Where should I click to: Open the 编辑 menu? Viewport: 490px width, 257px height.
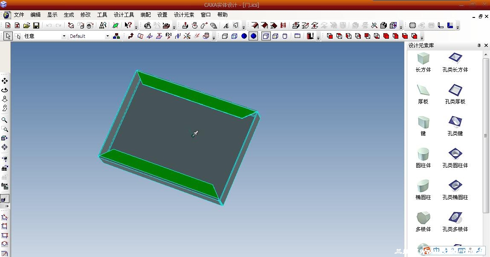pyautogui.click(x=36, y=14)
